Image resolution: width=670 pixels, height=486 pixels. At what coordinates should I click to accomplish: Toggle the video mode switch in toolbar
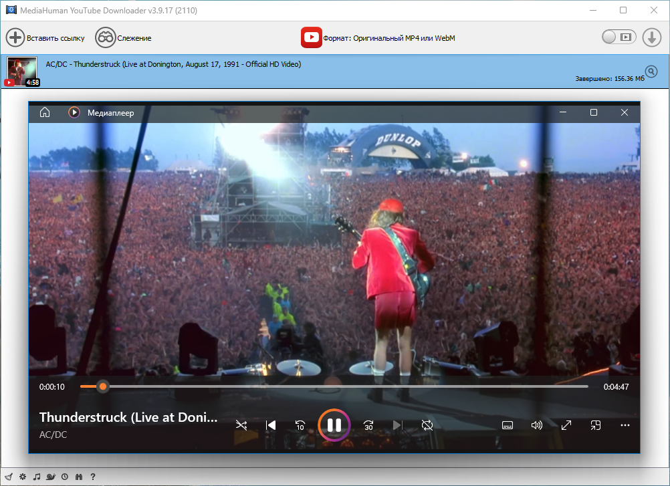click(619, 37)
